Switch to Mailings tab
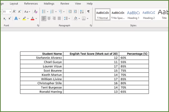This screenshot has width=169, height=112. pyautogui.click(x=49, y=4)
